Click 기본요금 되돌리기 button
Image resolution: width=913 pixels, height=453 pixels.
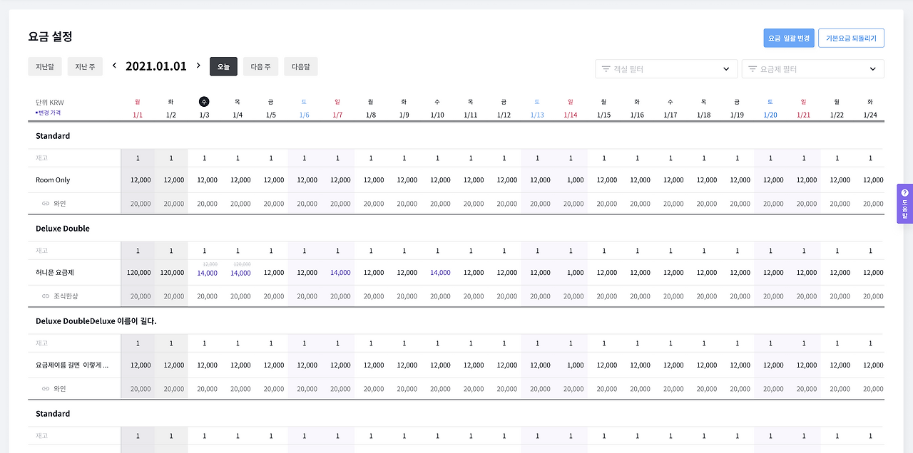point(852,38)
